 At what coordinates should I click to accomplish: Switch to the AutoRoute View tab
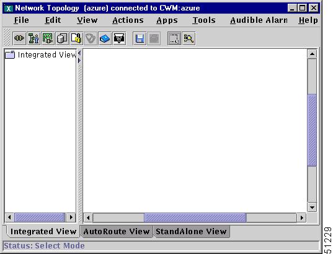(116, 231)
